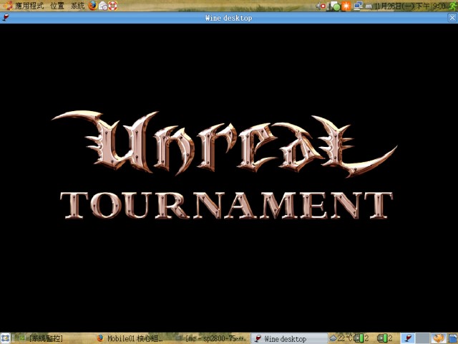The image size is (458, 344).
Task: Click the show desktop button
Action: 5,338
